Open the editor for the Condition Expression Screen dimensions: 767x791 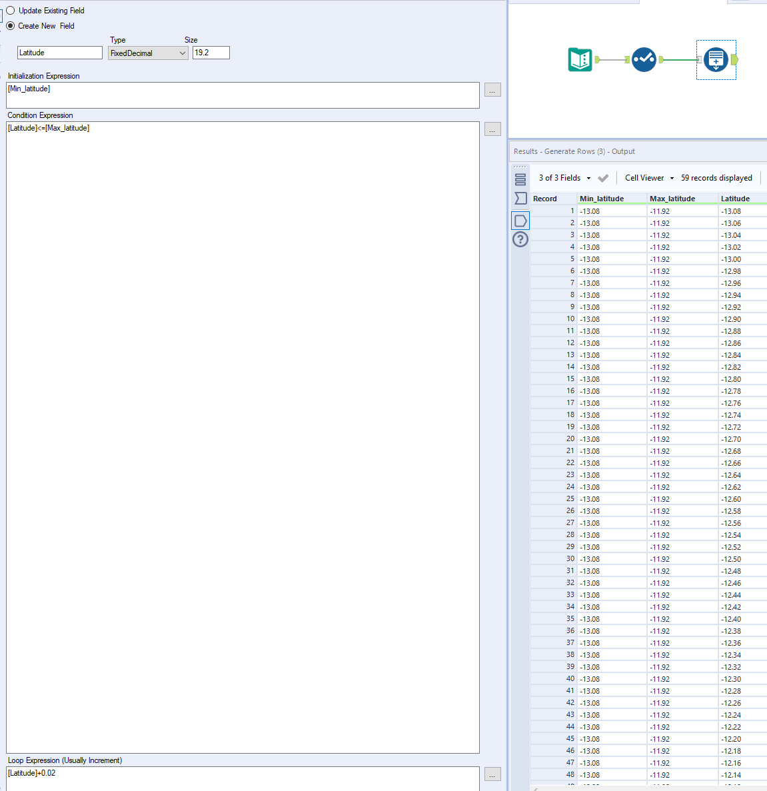[492, 129]
